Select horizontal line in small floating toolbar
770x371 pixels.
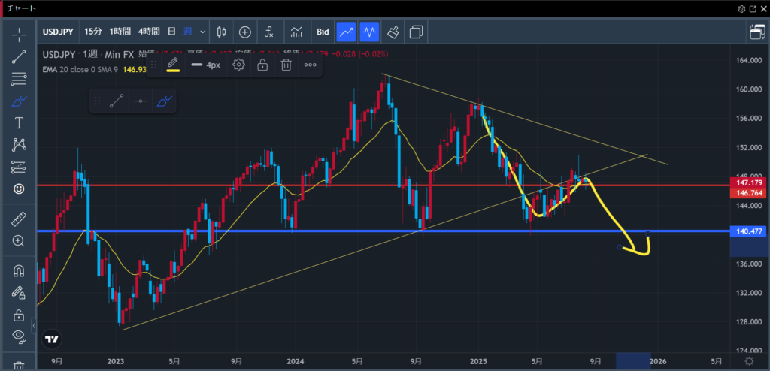click(x=141, y=101)
